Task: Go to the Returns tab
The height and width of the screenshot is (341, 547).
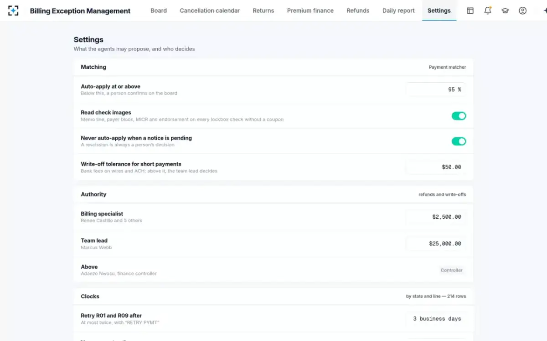Action: click(263, 10)
